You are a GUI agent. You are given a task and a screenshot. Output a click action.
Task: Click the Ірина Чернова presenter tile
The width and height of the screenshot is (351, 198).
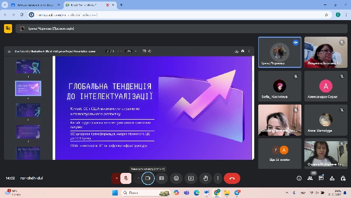pos(280,52)
